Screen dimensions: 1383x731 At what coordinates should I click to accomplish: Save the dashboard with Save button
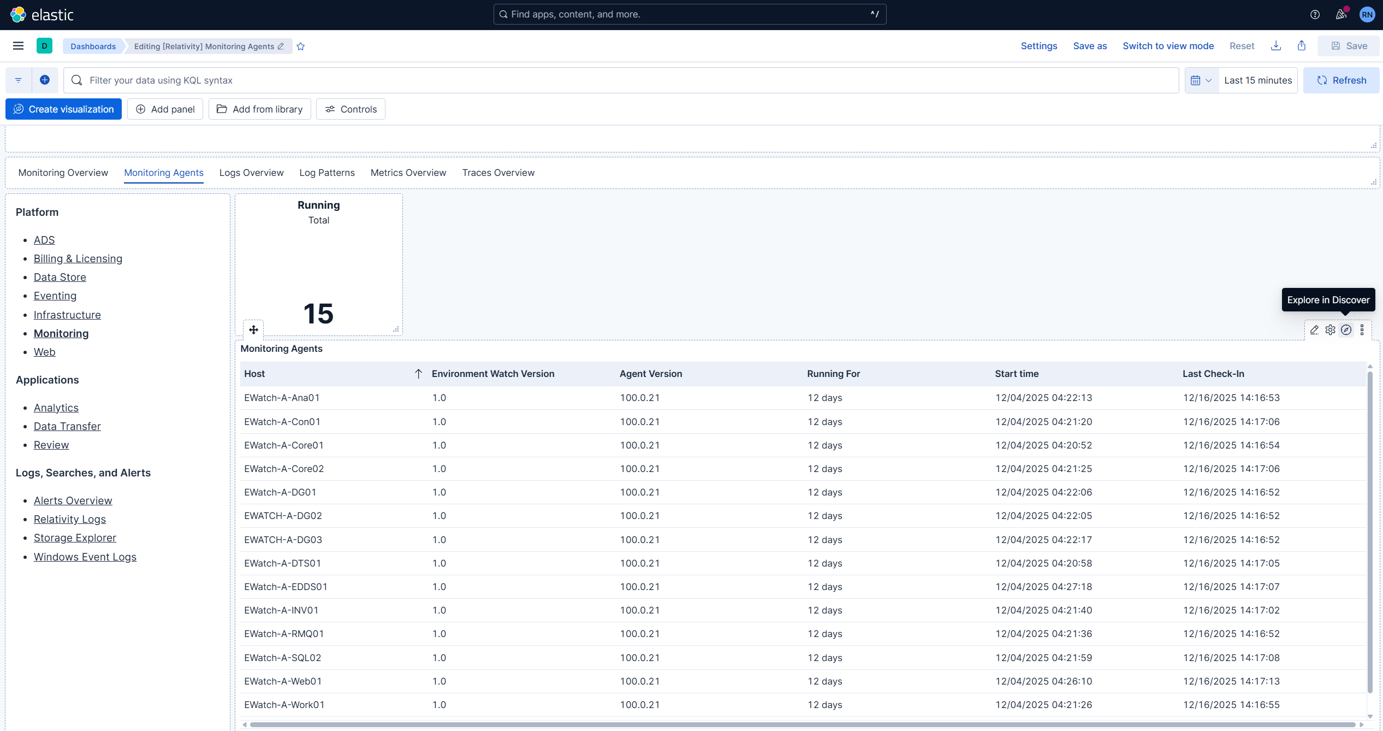point(1349,46)
